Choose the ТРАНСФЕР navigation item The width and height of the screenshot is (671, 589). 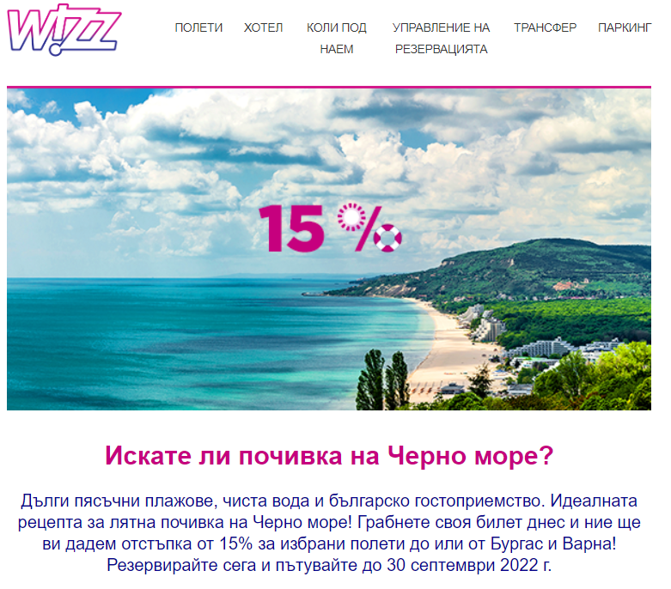546,27
